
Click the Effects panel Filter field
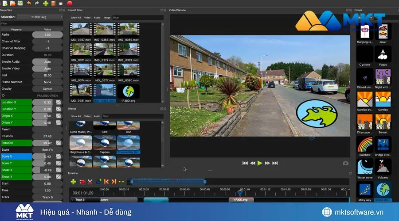pyautogui.click(x=133, y=116)
